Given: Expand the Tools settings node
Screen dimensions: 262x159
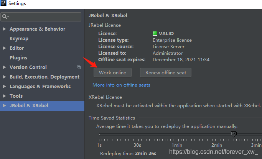Looking at the screenshot, I should pos(5,96).
